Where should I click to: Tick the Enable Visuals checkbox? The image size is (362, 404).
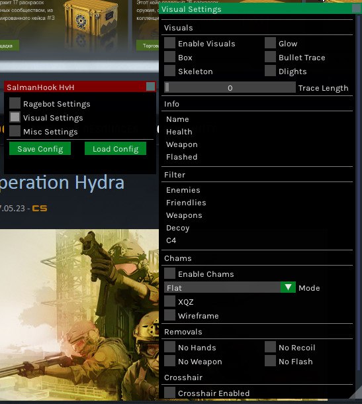click(x=169, y=43)
